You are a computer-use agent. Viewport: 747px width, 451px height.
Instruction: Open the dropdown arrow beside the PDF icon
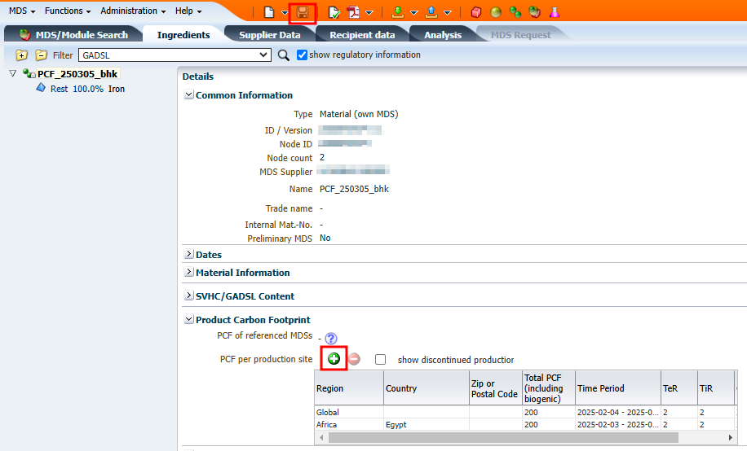[369, 13]
